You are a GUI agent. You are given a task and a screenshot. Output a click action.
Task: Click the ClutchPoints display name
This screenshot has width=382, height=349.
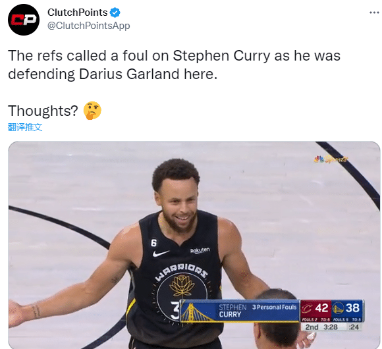(x=78, y=13)
